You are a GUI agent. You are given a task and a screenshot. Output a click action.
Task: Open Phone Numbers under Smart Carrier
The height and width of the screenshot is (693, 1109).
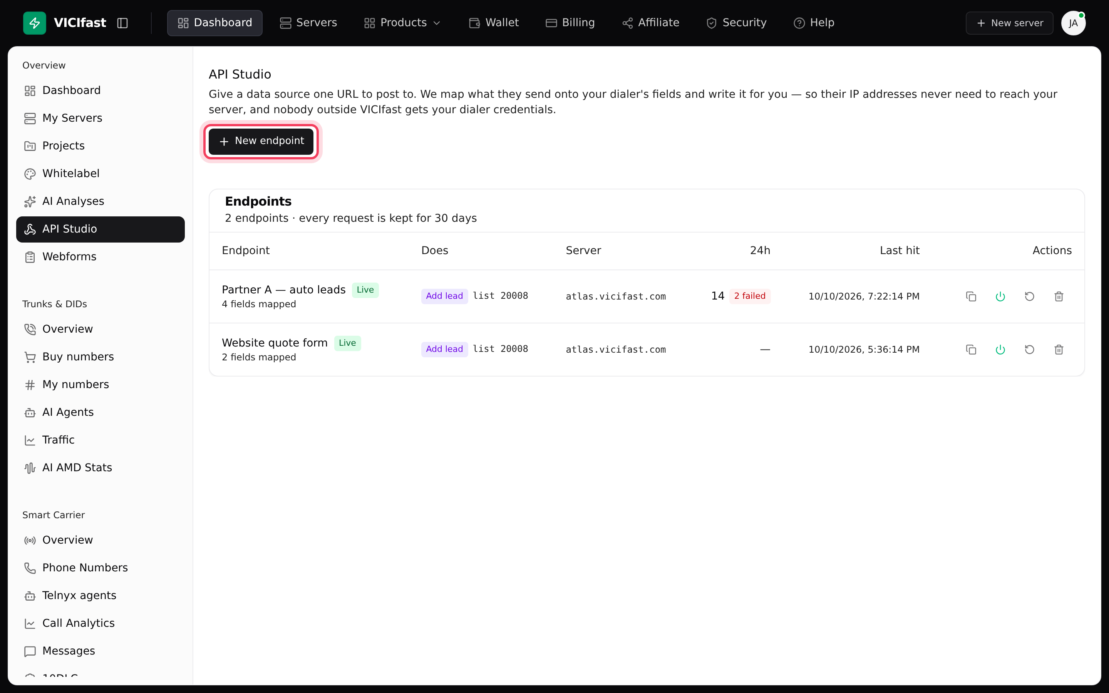pos(101,568)
